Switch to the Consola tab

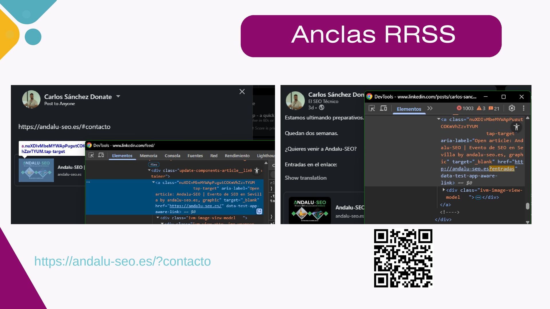(x=172, y=156)
